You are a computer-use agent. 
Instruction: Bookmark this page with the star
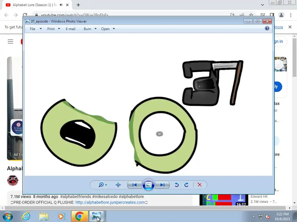pos(251,15)
